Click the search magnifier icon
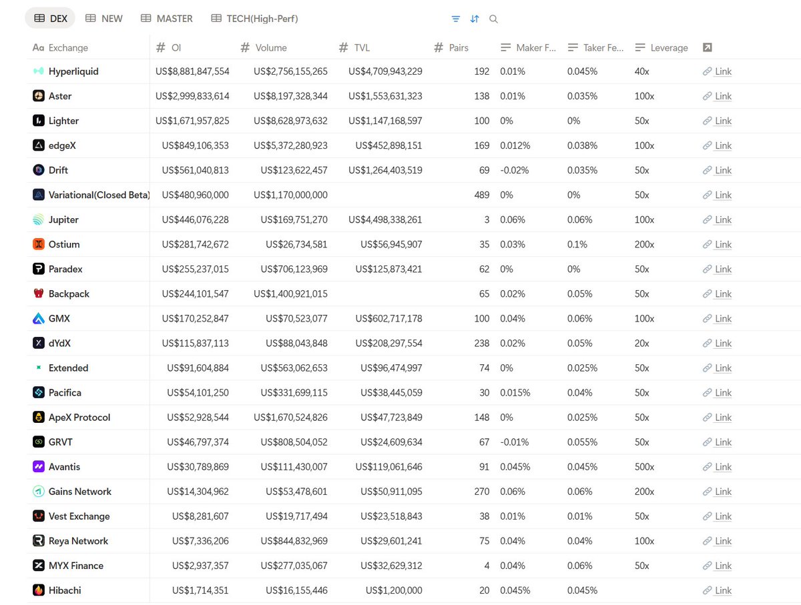Viewport: 801px width, 605px height. click(493, 19)
